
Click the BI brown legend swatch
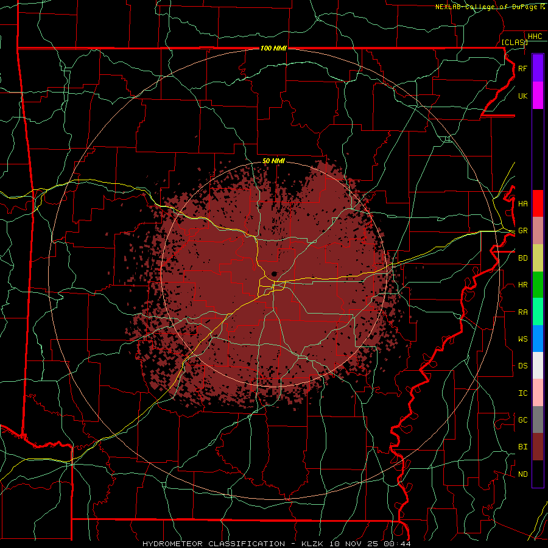click(x=538, y=447)
